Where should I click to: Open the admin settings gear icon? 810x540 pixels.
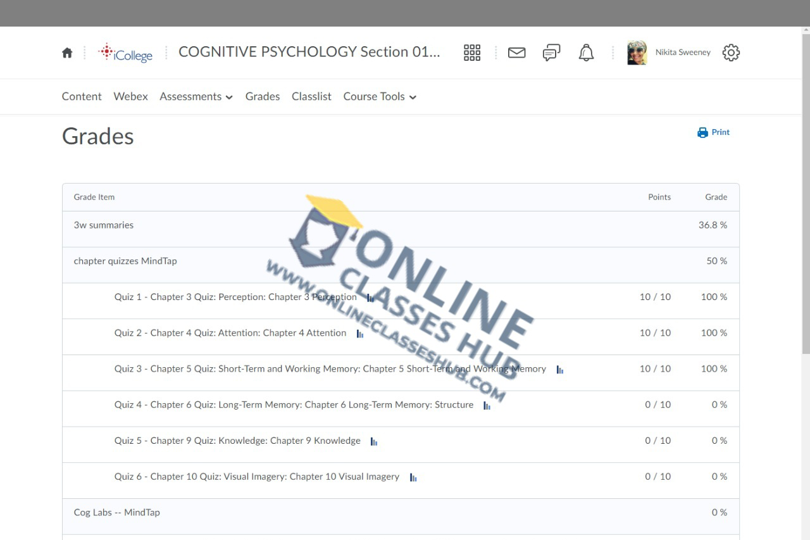pyautogui.click(x=731, y=53)
